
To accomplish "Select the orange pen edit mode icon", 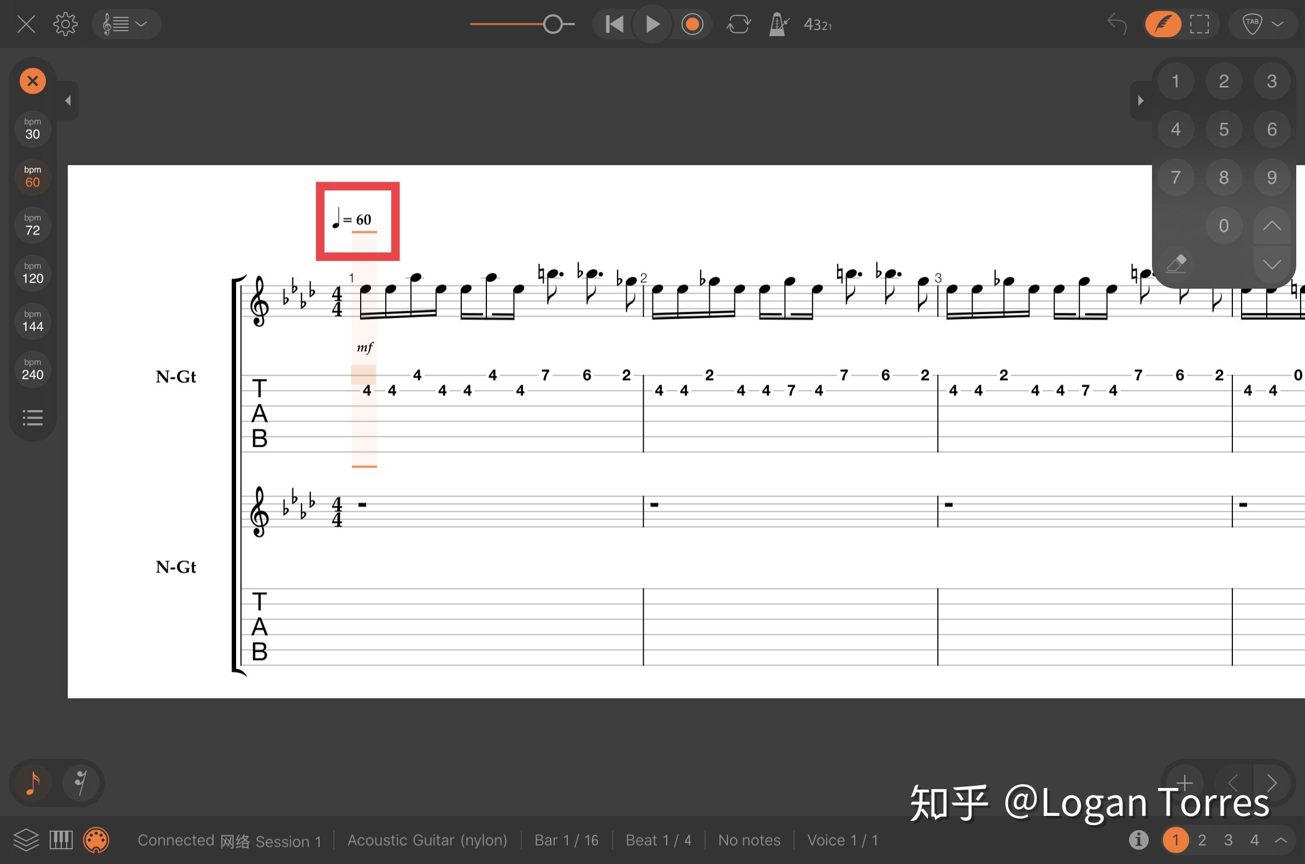I will point(1163,24).
